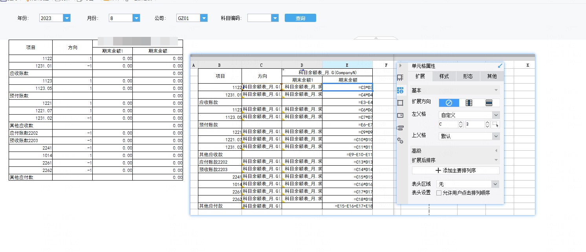
Task: Click the left parent row field showing 3
Action: point(475,124)
